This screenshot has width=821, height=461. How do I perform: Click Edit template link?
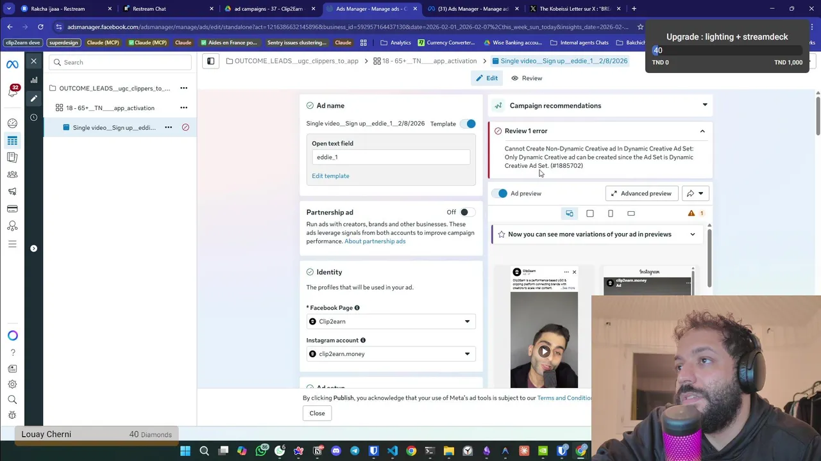tap(330, 176)
